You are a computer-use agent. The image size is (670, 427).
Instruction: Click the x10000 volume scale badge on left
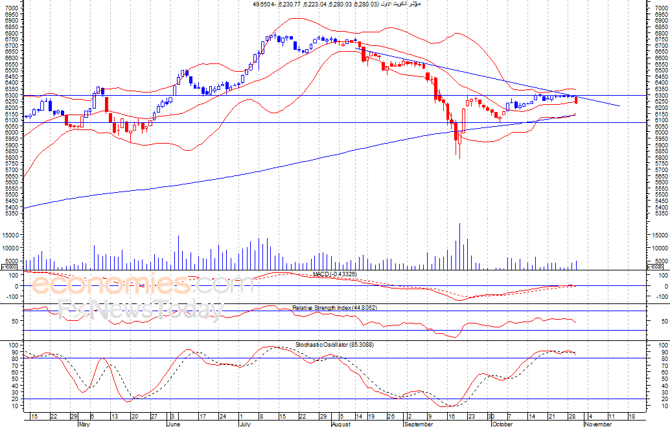coord(9,267)
